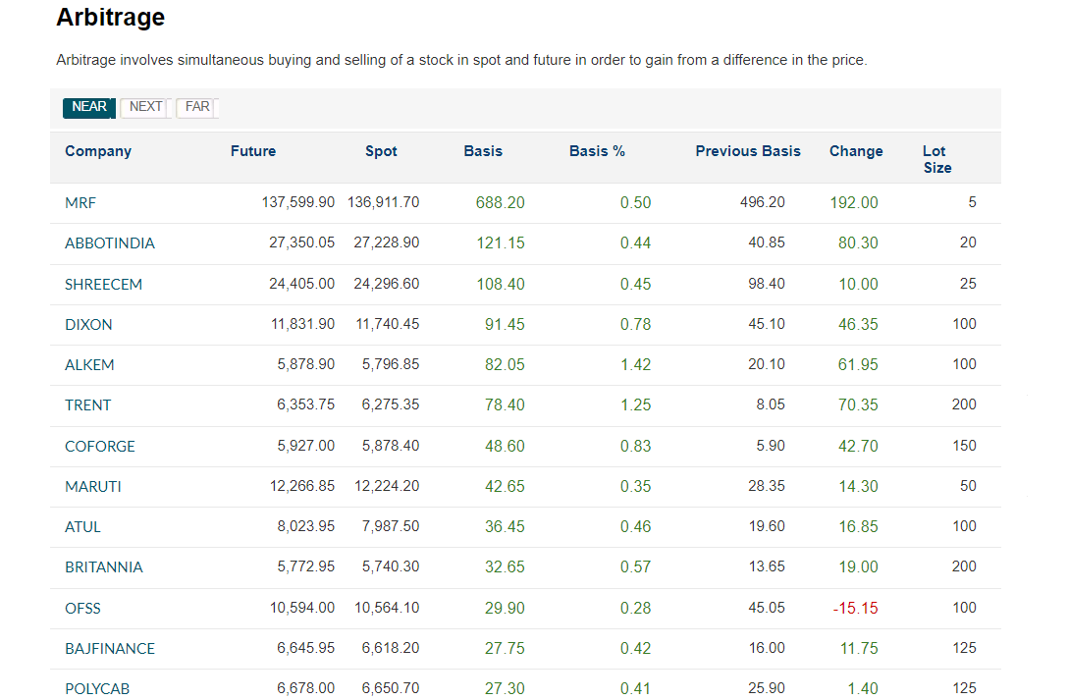Open the ALKEM company link
The width and height of the screenshot is (1068, 700).
click(89, 365)
